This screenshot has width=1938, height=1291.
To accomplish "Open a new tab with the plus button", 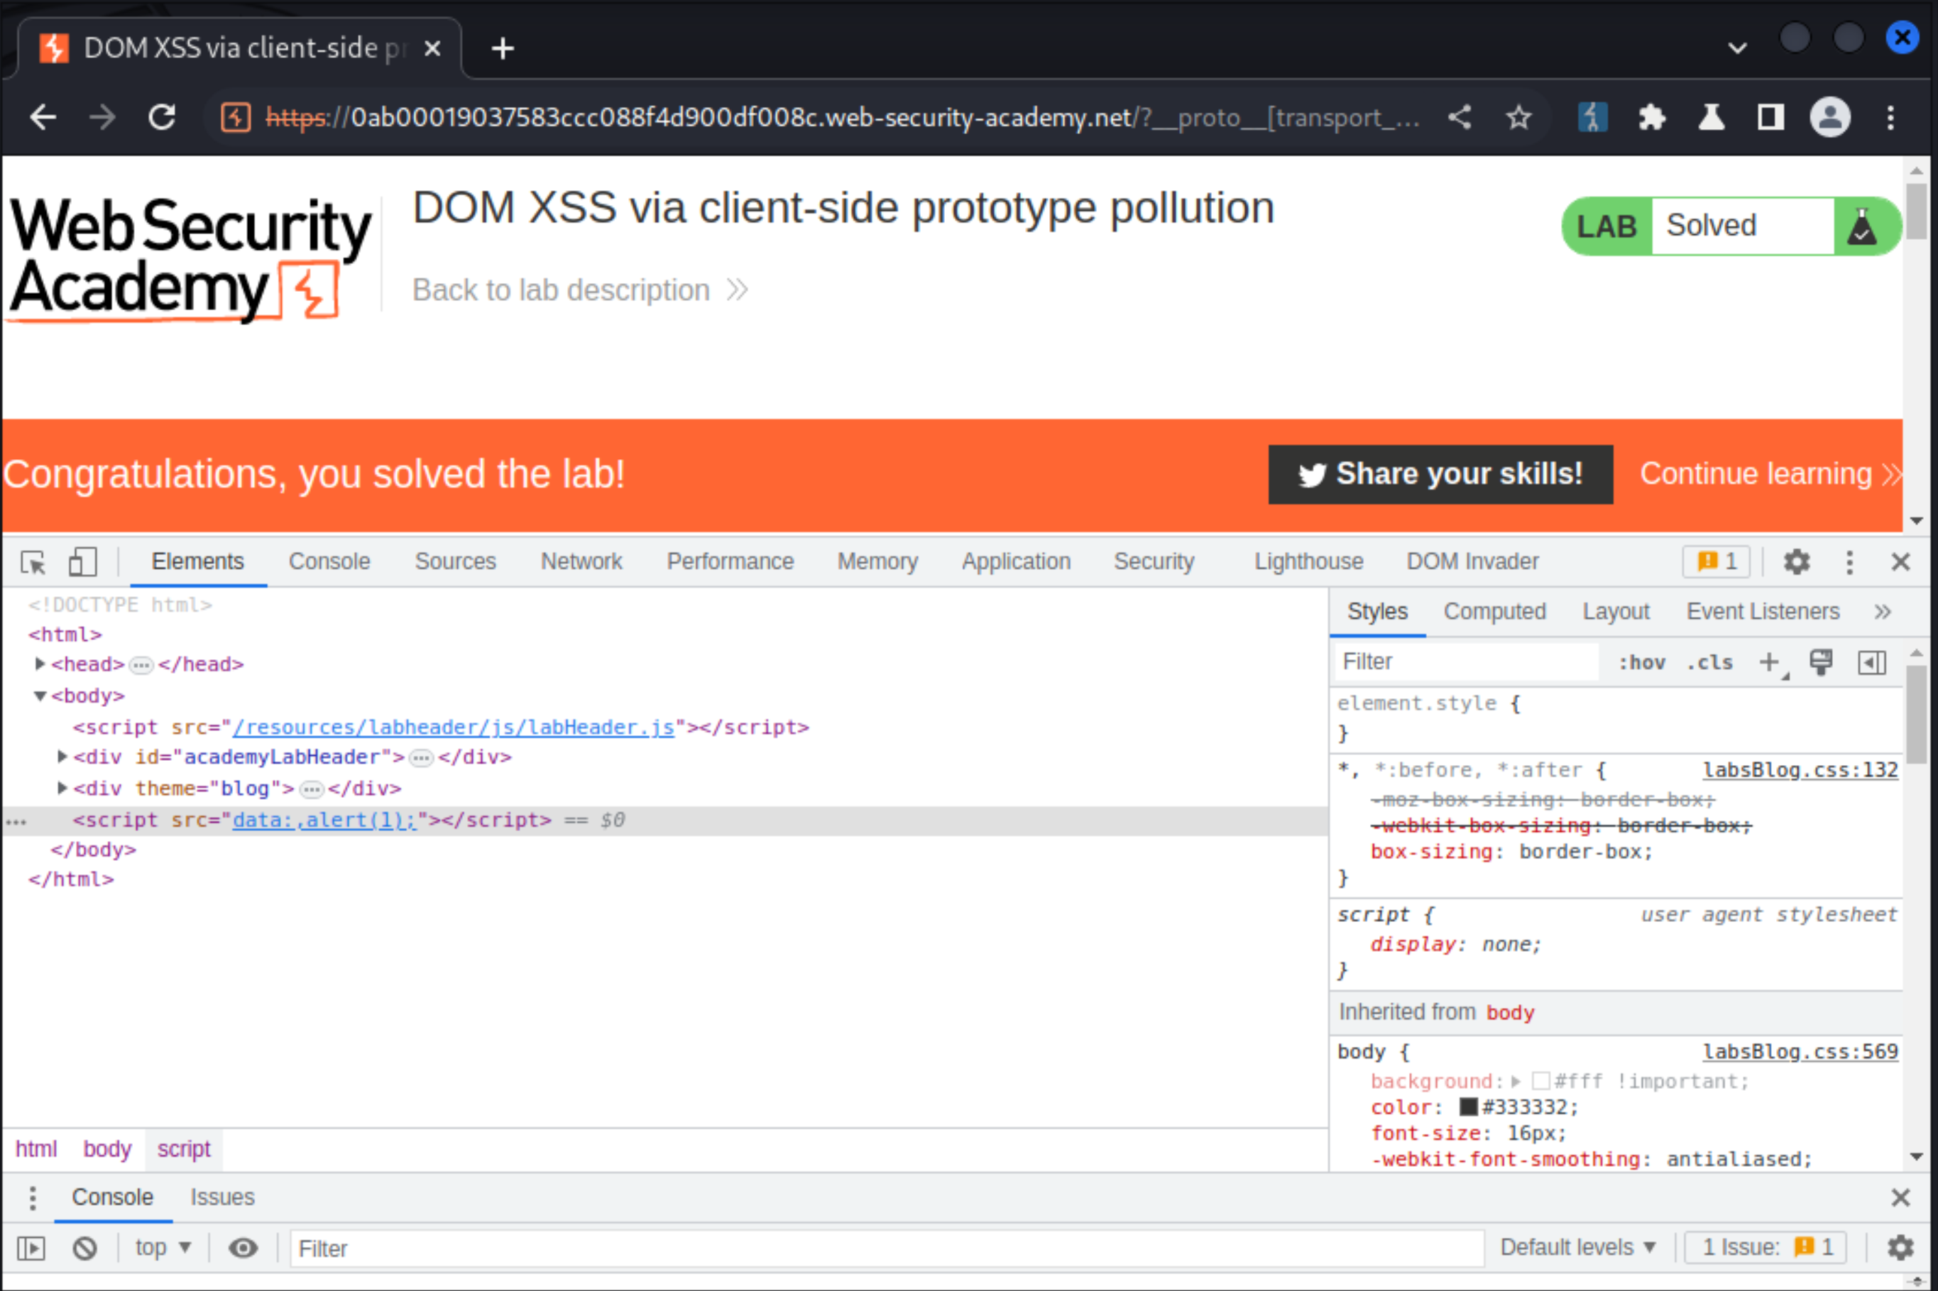I will click(502, 48).
